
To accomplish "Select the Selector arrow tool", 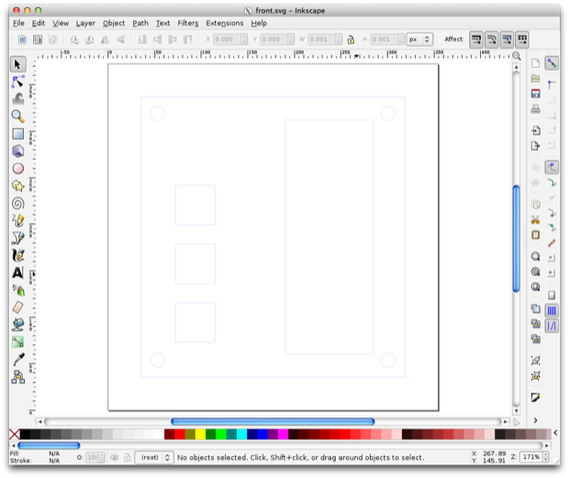I will click(17, 65).
